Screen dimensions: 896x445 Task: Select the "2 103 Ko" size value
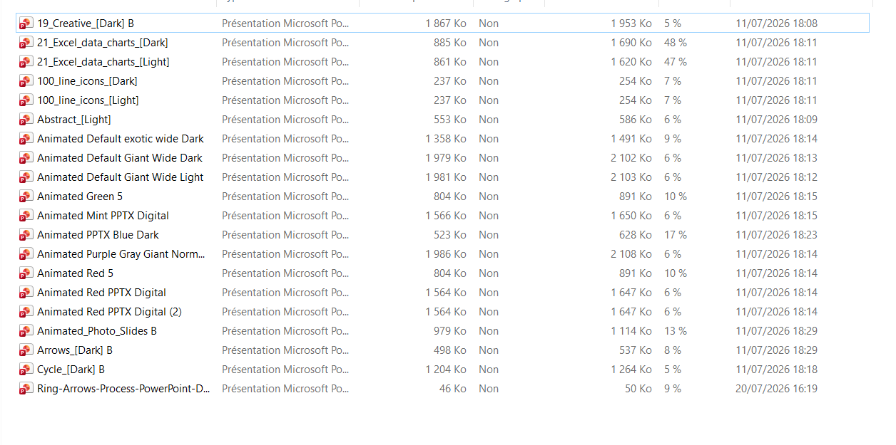pos(631,177)
